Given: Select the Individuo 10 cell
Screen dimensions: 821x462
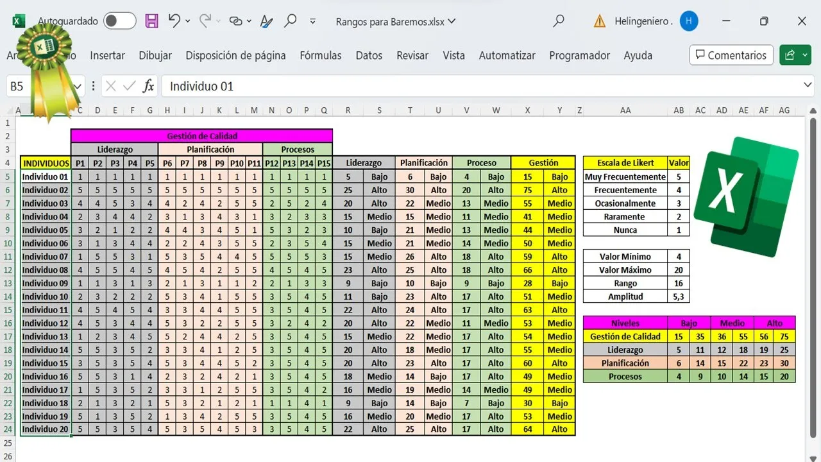Looking at the screenshot, I should (46, 296).
